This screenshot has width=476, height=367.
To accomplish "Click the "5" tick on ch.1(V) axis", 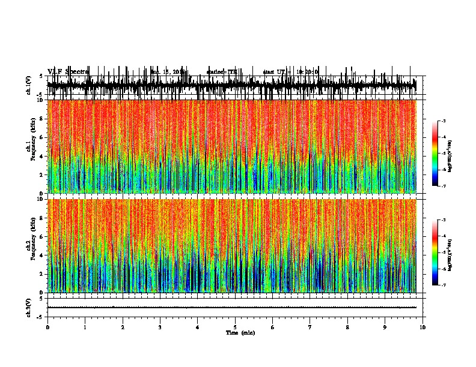I will (41, 76).
